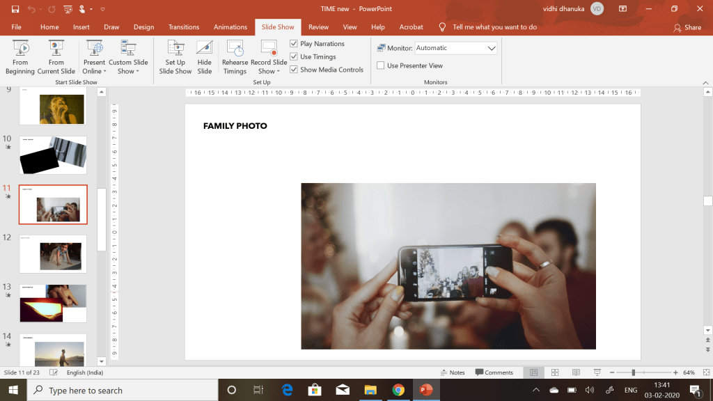Click the Share button
This screenshot has width=713, height=401.
(x=687, y=27)
